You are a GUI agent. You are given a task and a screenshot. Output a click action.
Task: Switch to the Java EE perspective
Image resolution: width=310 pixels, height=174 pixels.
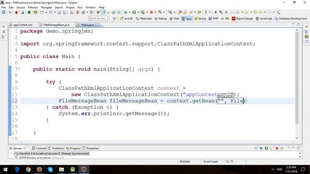(x=126, y=18)
